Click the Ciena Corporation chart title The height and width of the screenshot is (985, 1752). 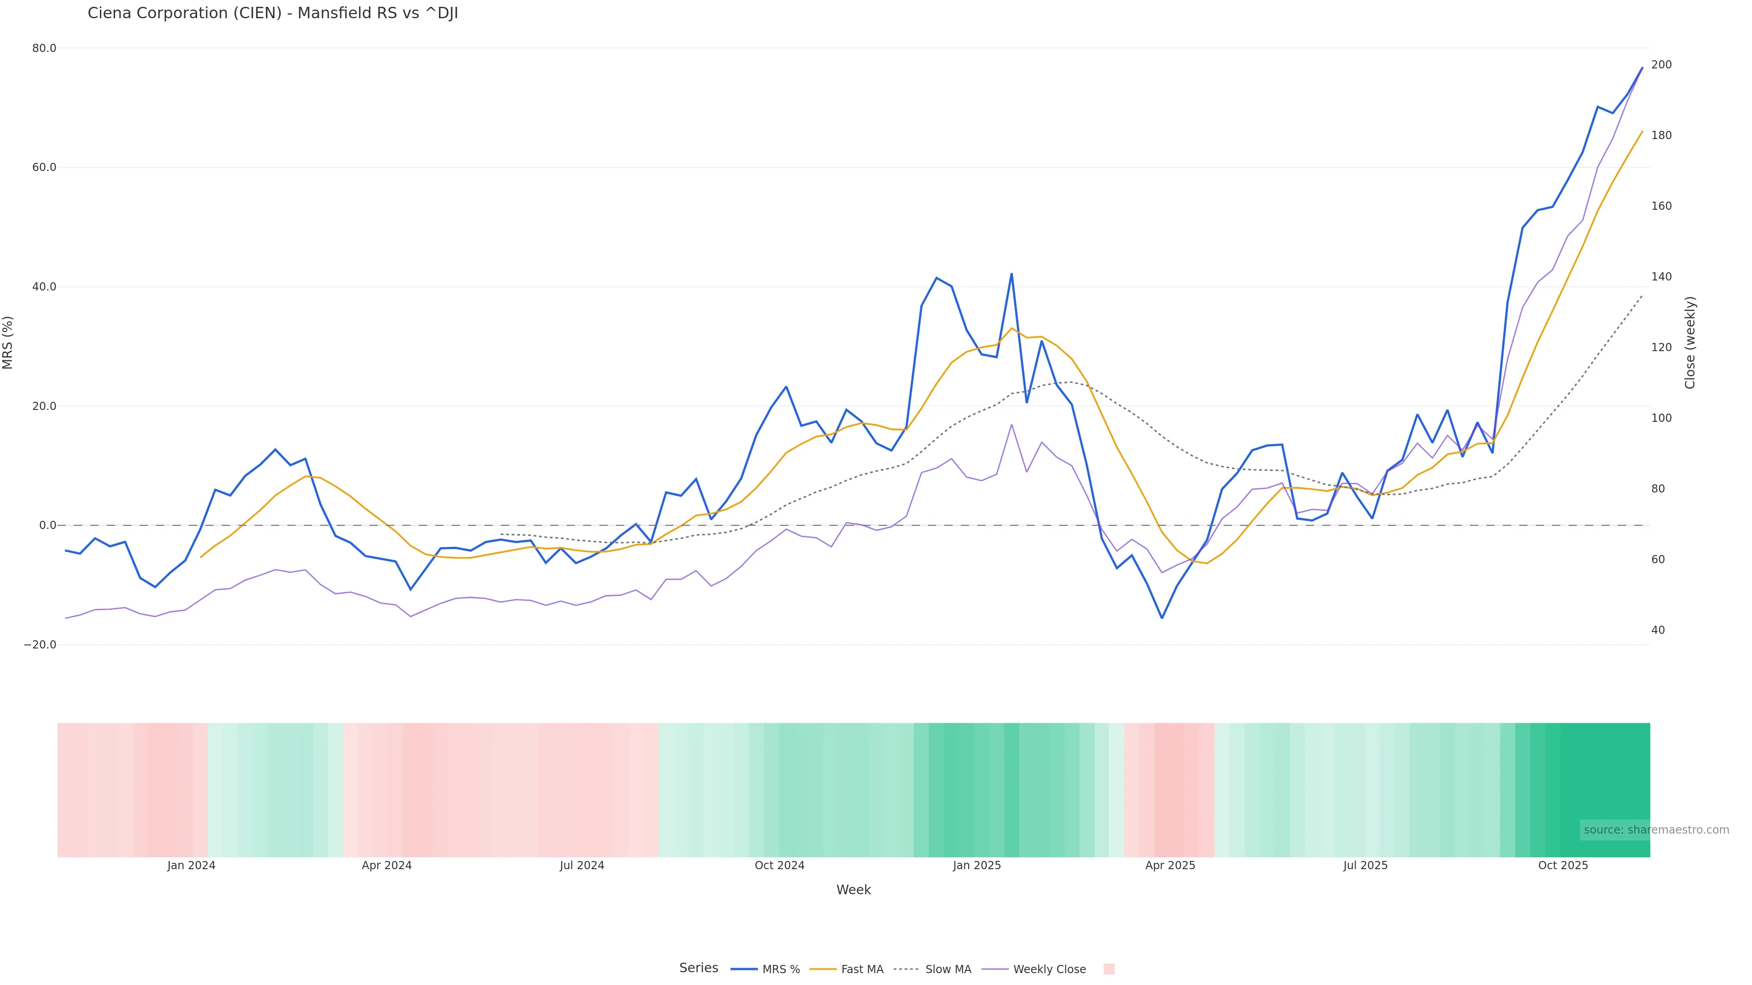[273, 14]
